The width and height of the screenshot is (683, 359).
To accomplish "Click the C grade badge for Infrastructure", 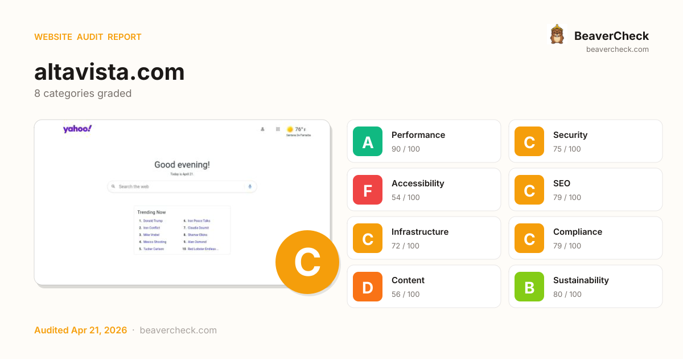I will click(x=368, y=238).
